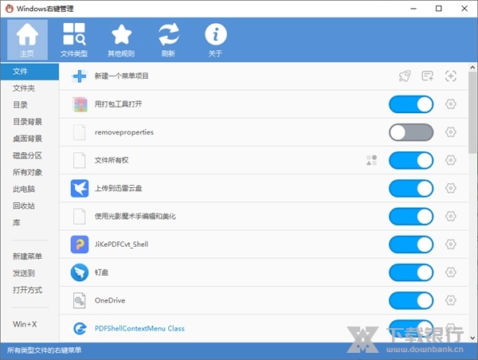Turn off the 文件所有权 toggle

tap(411, 160)
